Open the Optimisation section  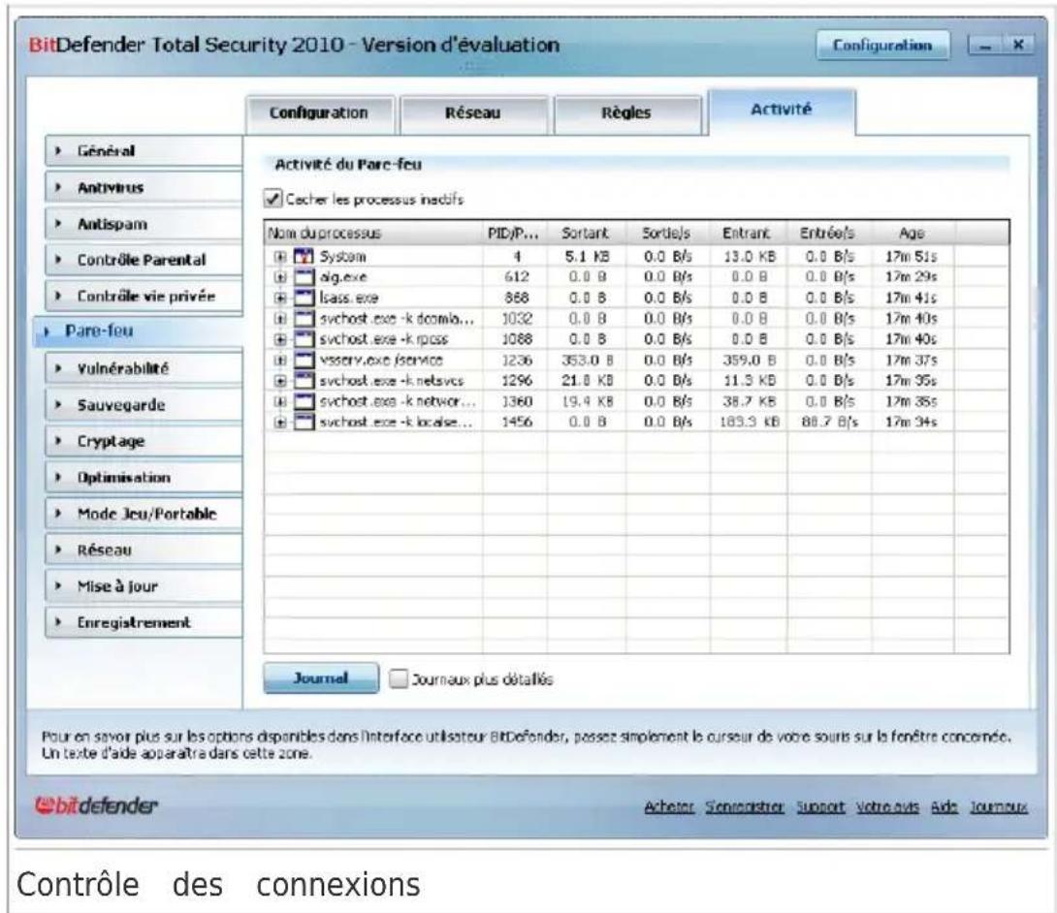(x=144, y=478)
